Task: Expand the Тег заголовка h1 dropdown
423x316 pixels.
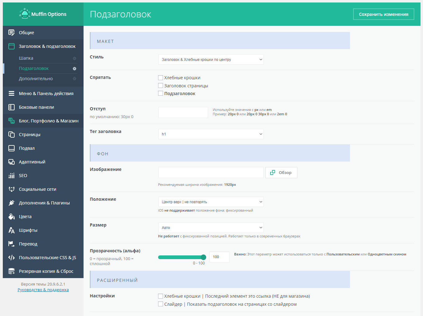Action: (x=211, y=134)
